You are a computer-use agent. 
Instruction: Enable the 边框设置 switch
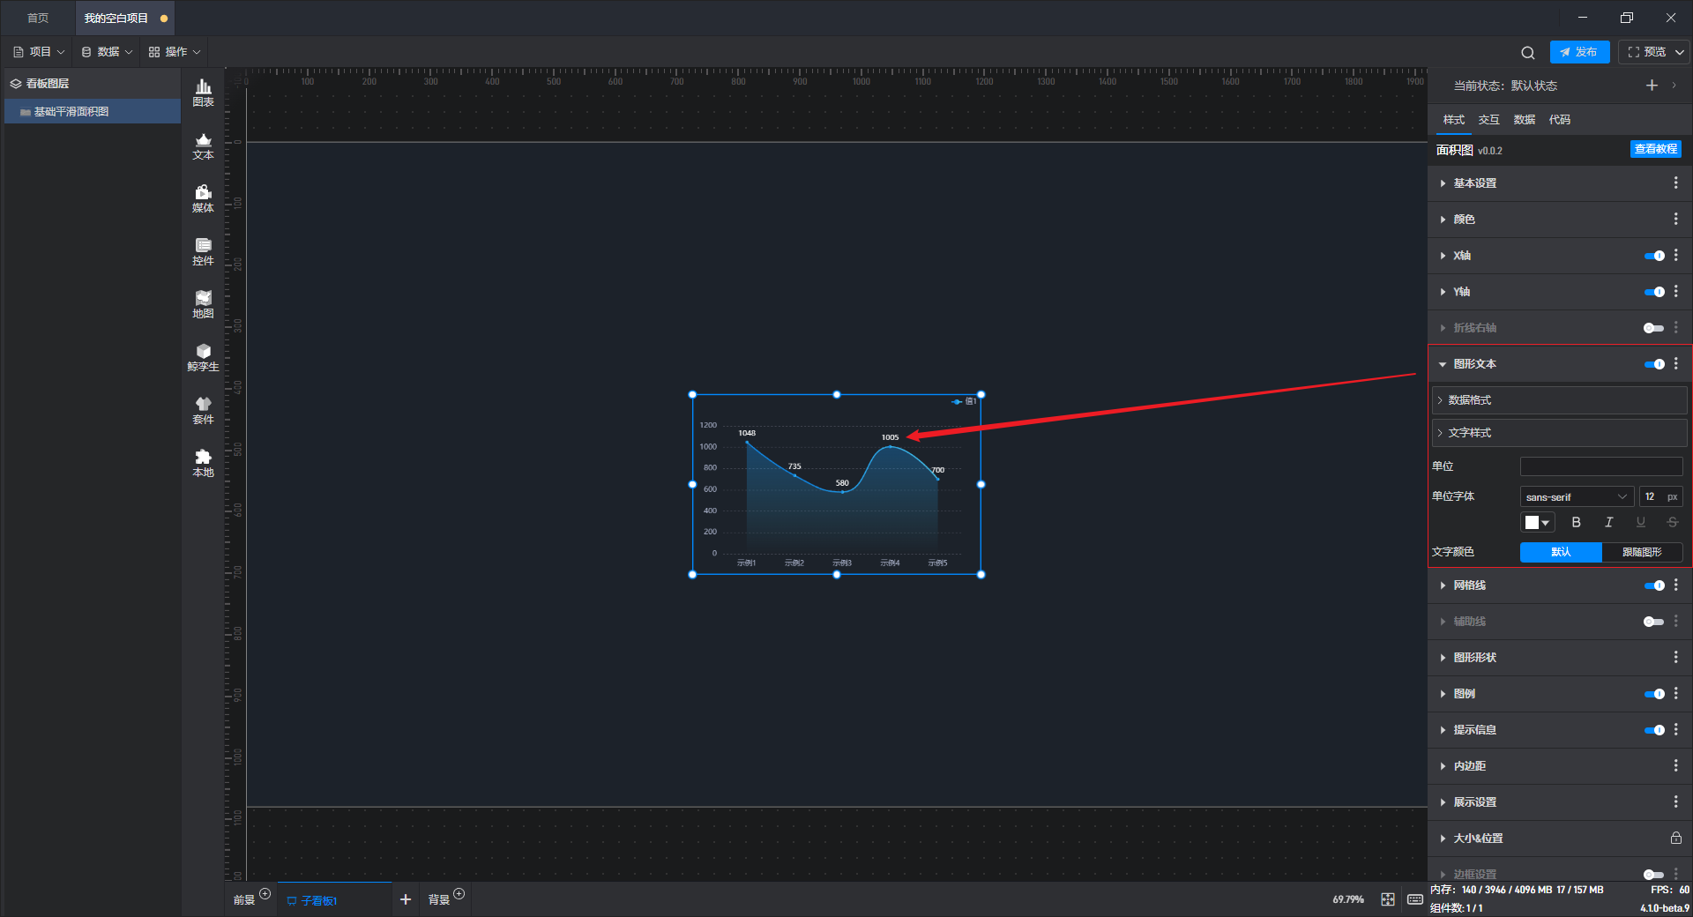[1654, 874]
